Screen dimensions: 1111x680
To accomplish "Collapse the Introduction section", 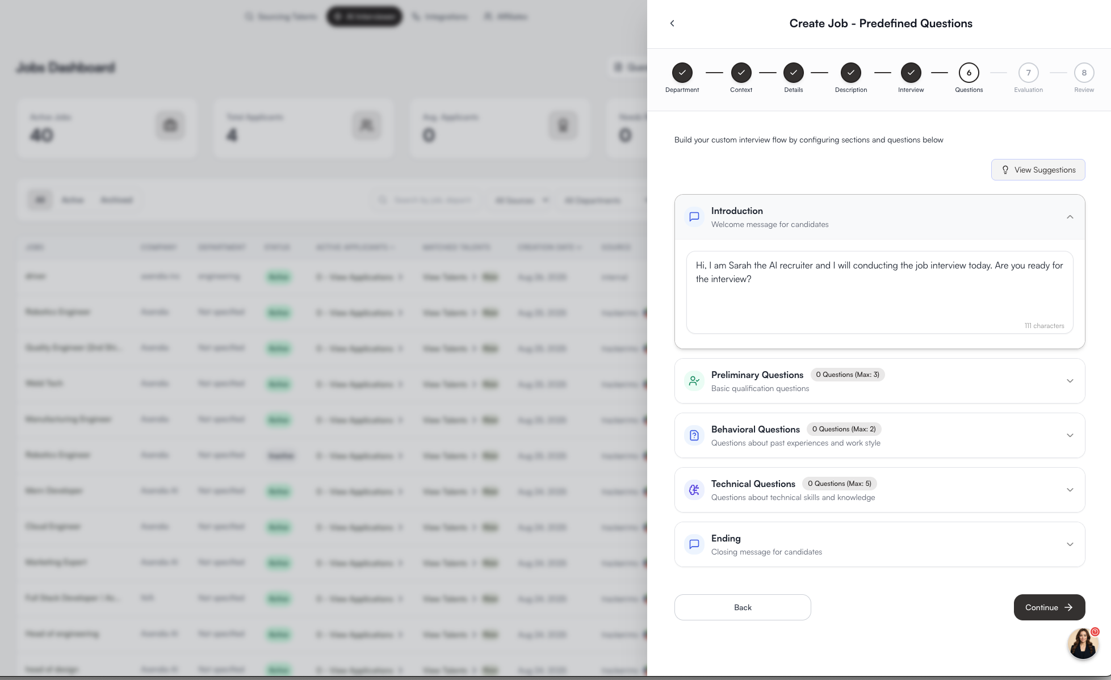I will 1070,217.
